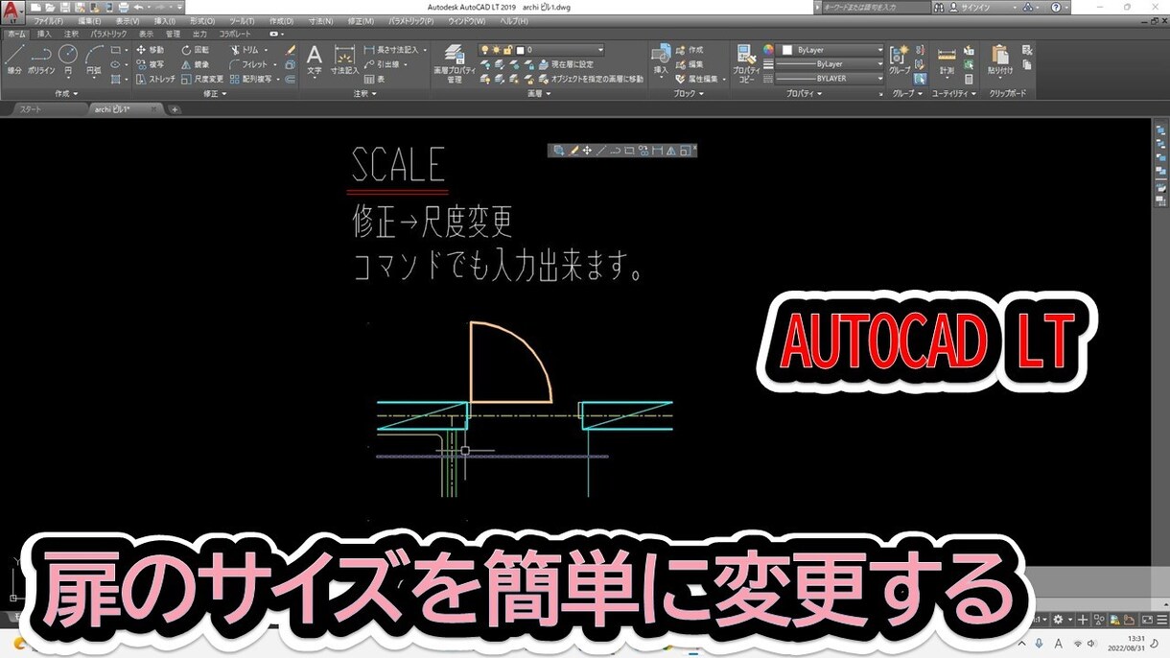This screenshot has width=1170, height=658.
Task: Click the 引出線 (Leader) button
Action: point(386,64)
